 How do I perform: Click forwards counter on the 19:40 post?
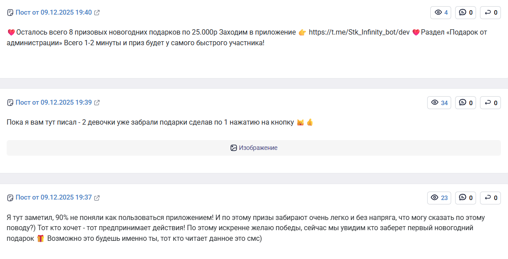[490, 12]
